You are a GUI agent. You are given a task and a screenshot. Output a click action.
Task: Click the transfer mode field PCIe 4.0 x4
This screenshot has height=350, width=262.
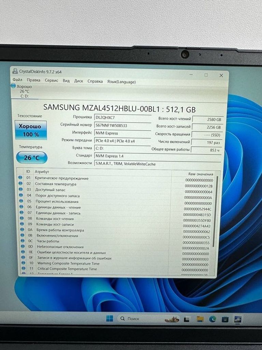click(x=123, y=141)
